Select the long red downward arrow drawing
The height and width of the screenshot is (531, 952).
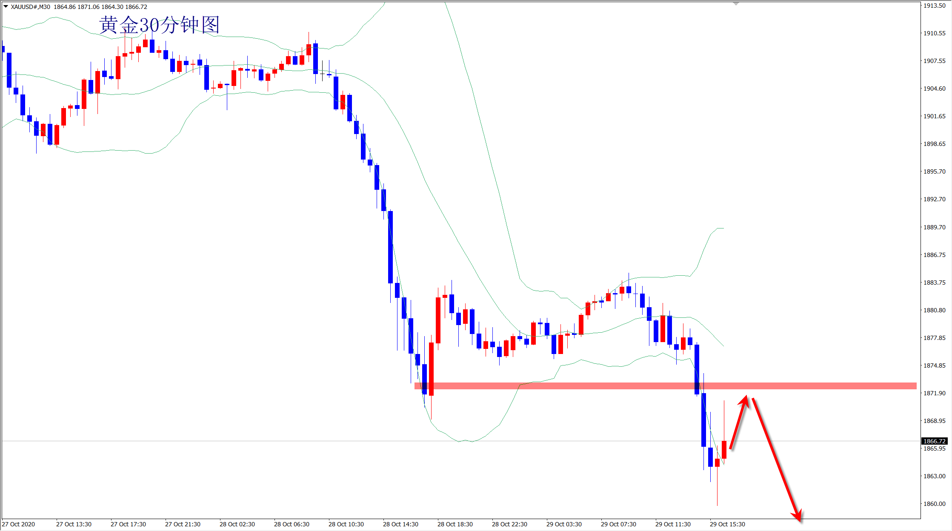(777, 459)
